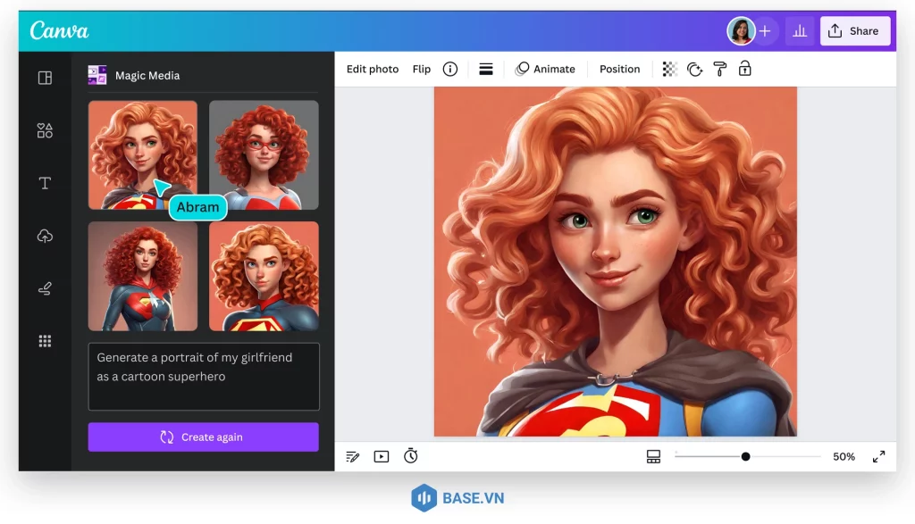Screen dimensions: 915x524
Task: Select the first generated superhero thumbnail
Action: point(142,154)
